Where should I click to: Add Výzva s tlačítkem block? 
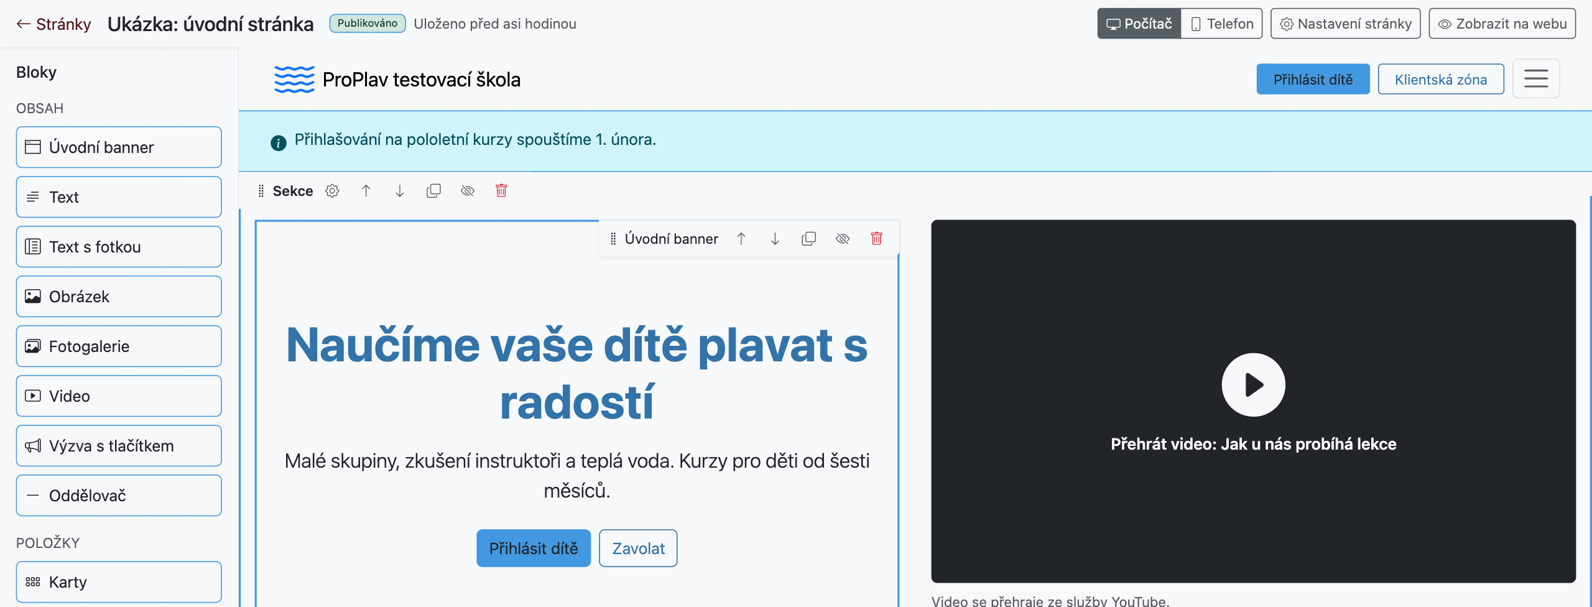pos(119,446)
